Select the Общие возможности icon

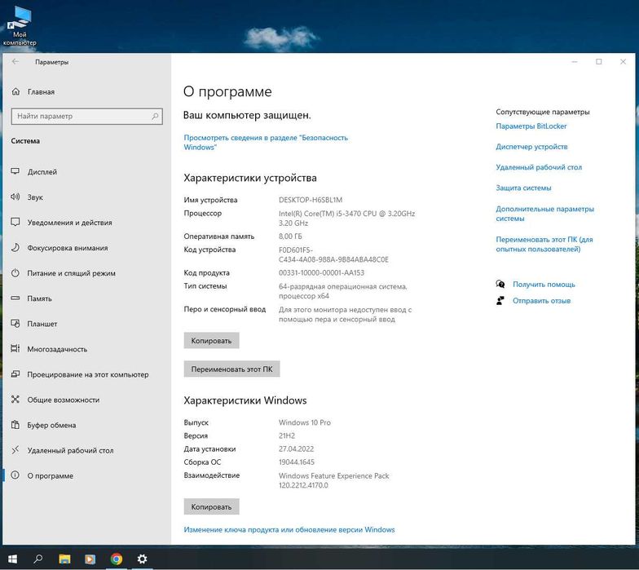click(15, 400)
